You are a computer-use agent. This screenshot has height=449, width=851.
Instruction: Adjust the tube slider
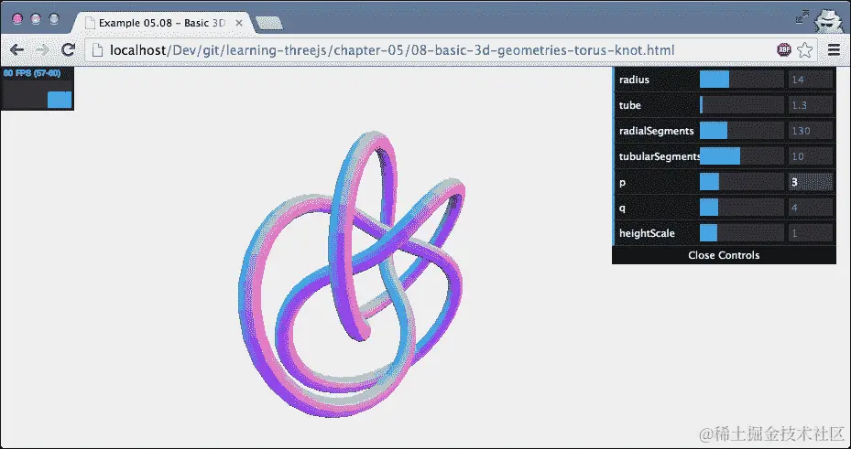741,105
